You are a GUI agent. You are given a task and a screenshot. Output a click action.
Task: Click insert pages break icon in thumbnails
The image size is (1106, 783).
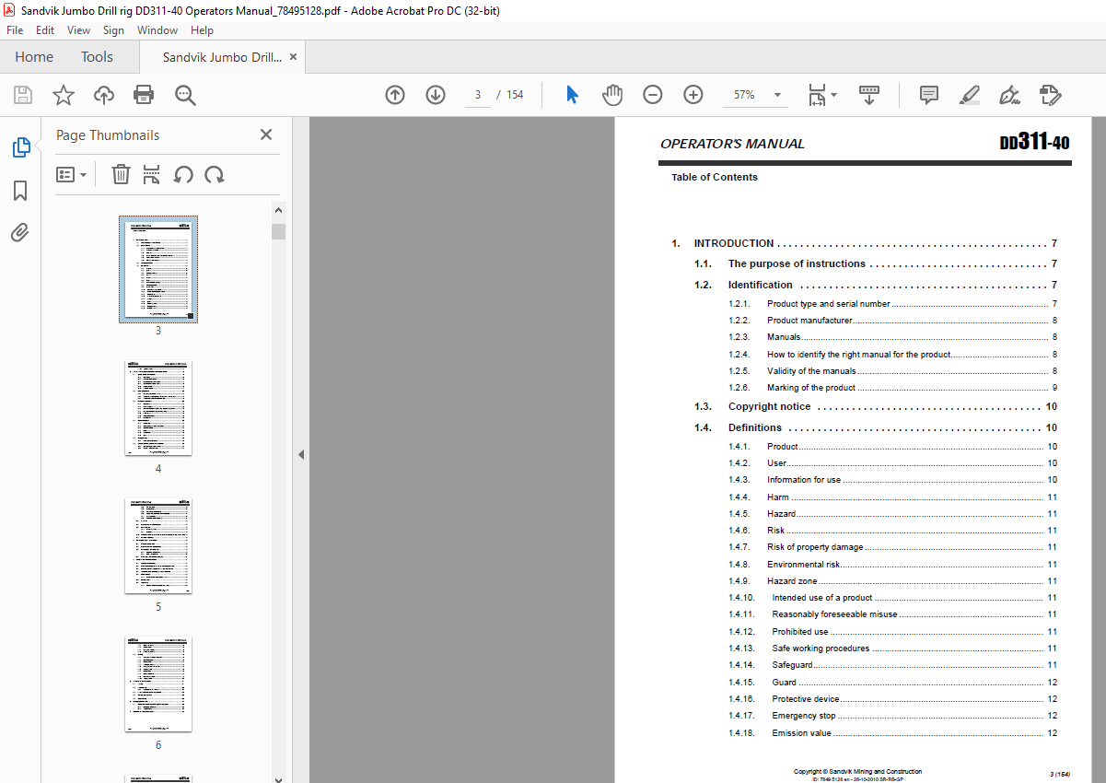(x=152, y=174)
